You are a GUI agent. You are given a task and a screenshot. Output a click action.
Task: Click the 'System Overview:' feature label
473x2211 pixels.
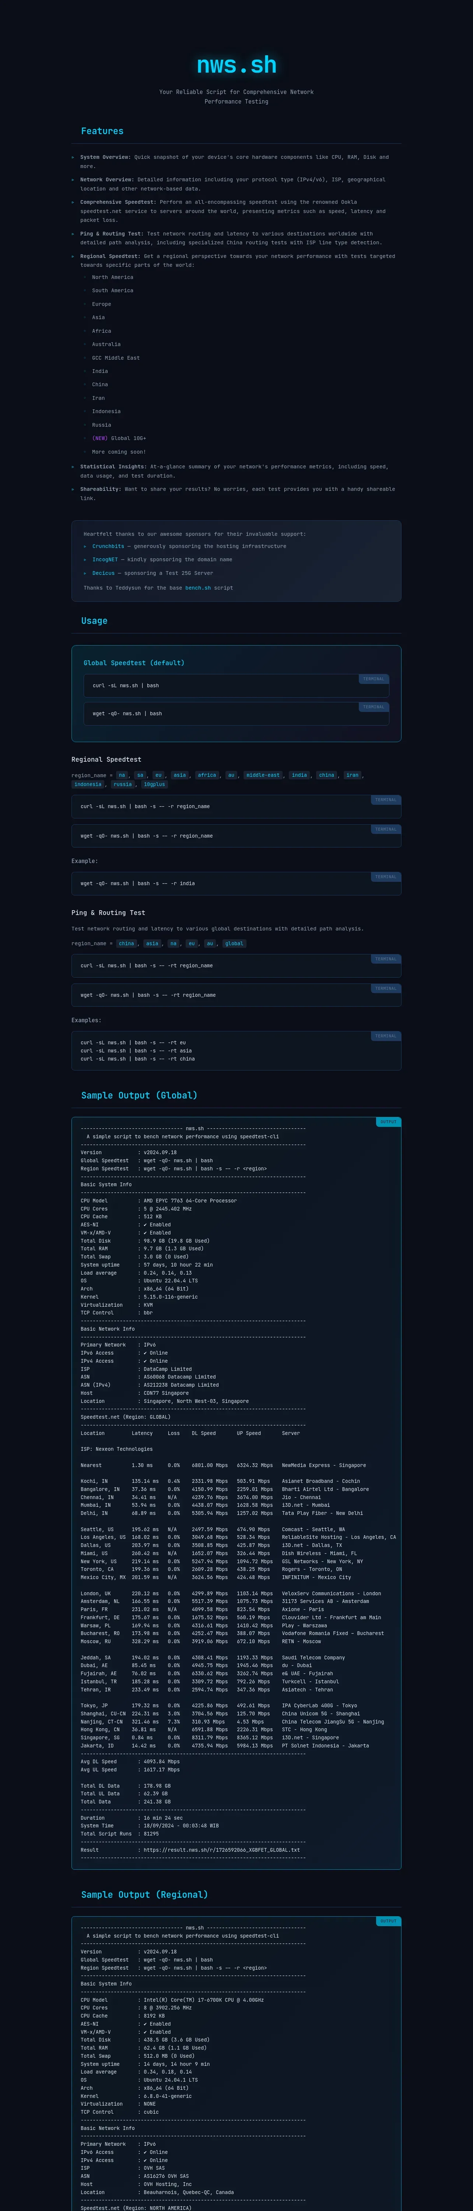106,157
